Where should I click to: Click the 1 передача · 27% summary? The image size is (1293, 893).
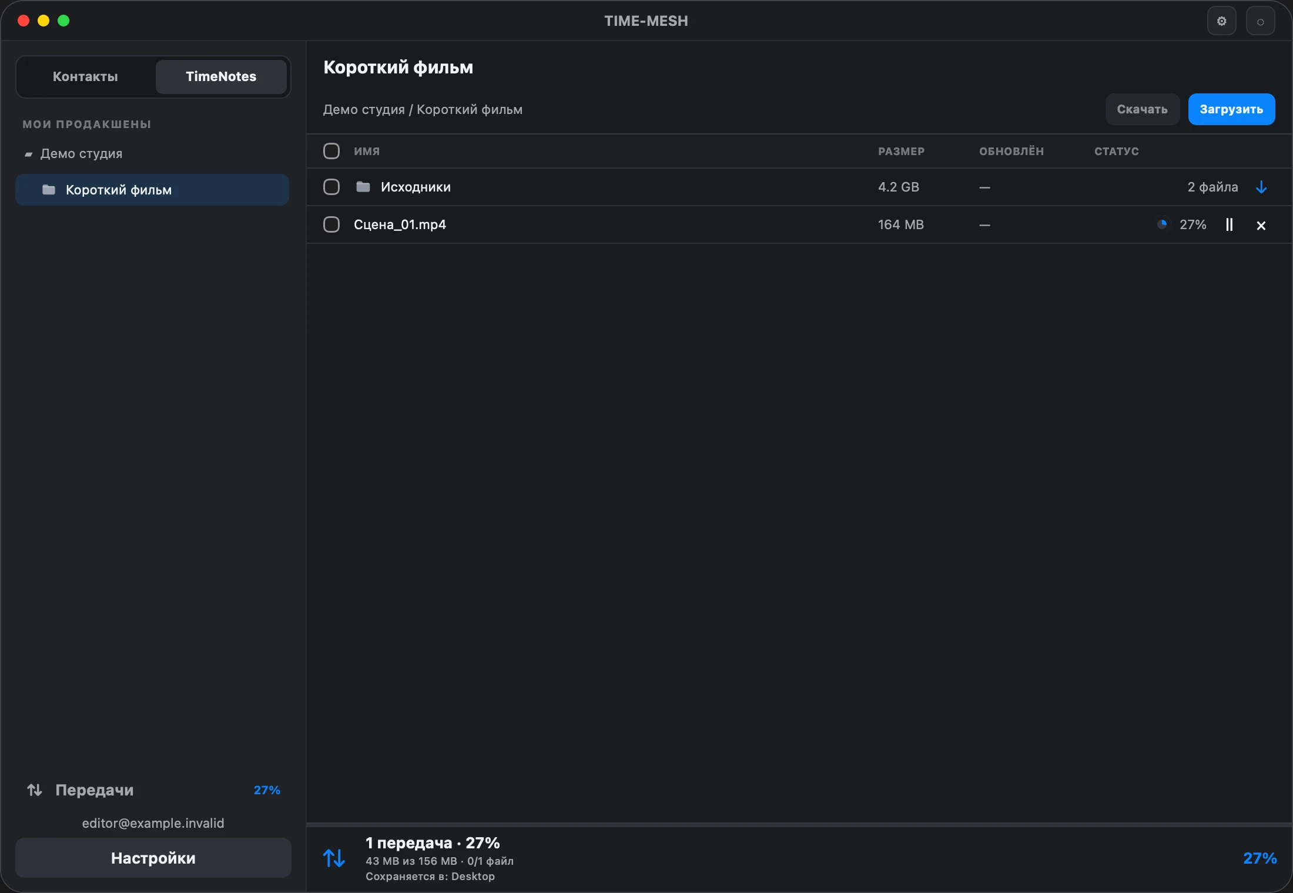[x=433, y=843]
